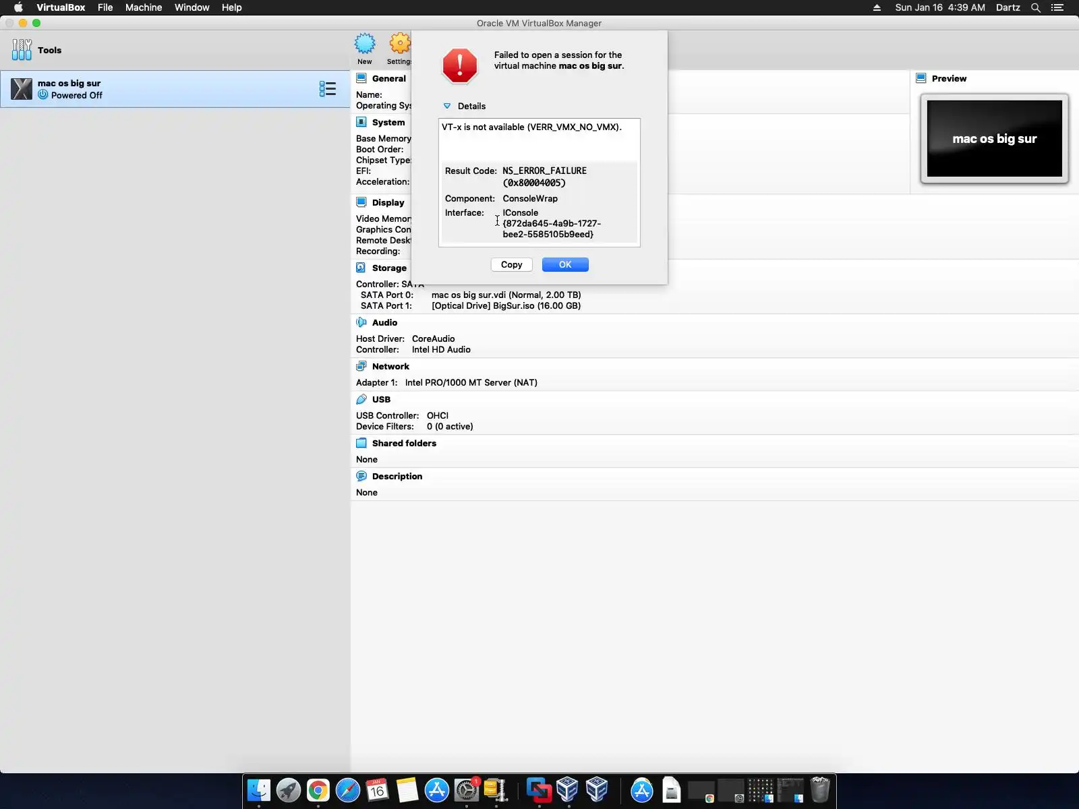
Task: Launch Safari from the Dock
Action: 348,789
